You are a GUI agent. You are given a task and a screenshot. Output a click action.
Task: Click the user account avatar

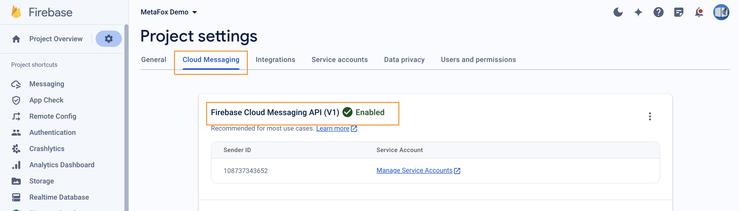point(721,12)
